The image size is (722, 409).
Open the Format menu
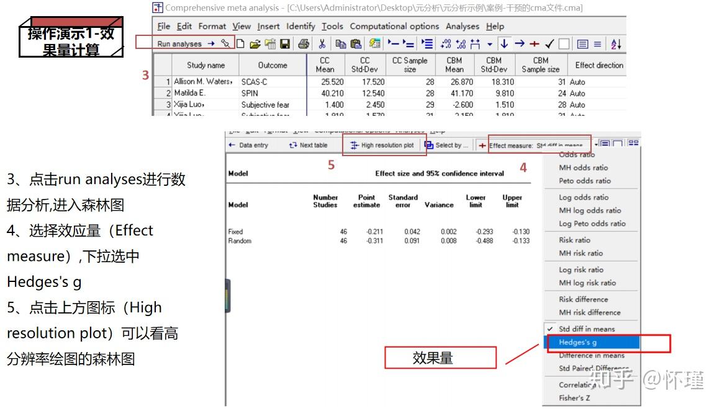coord(212,26)
